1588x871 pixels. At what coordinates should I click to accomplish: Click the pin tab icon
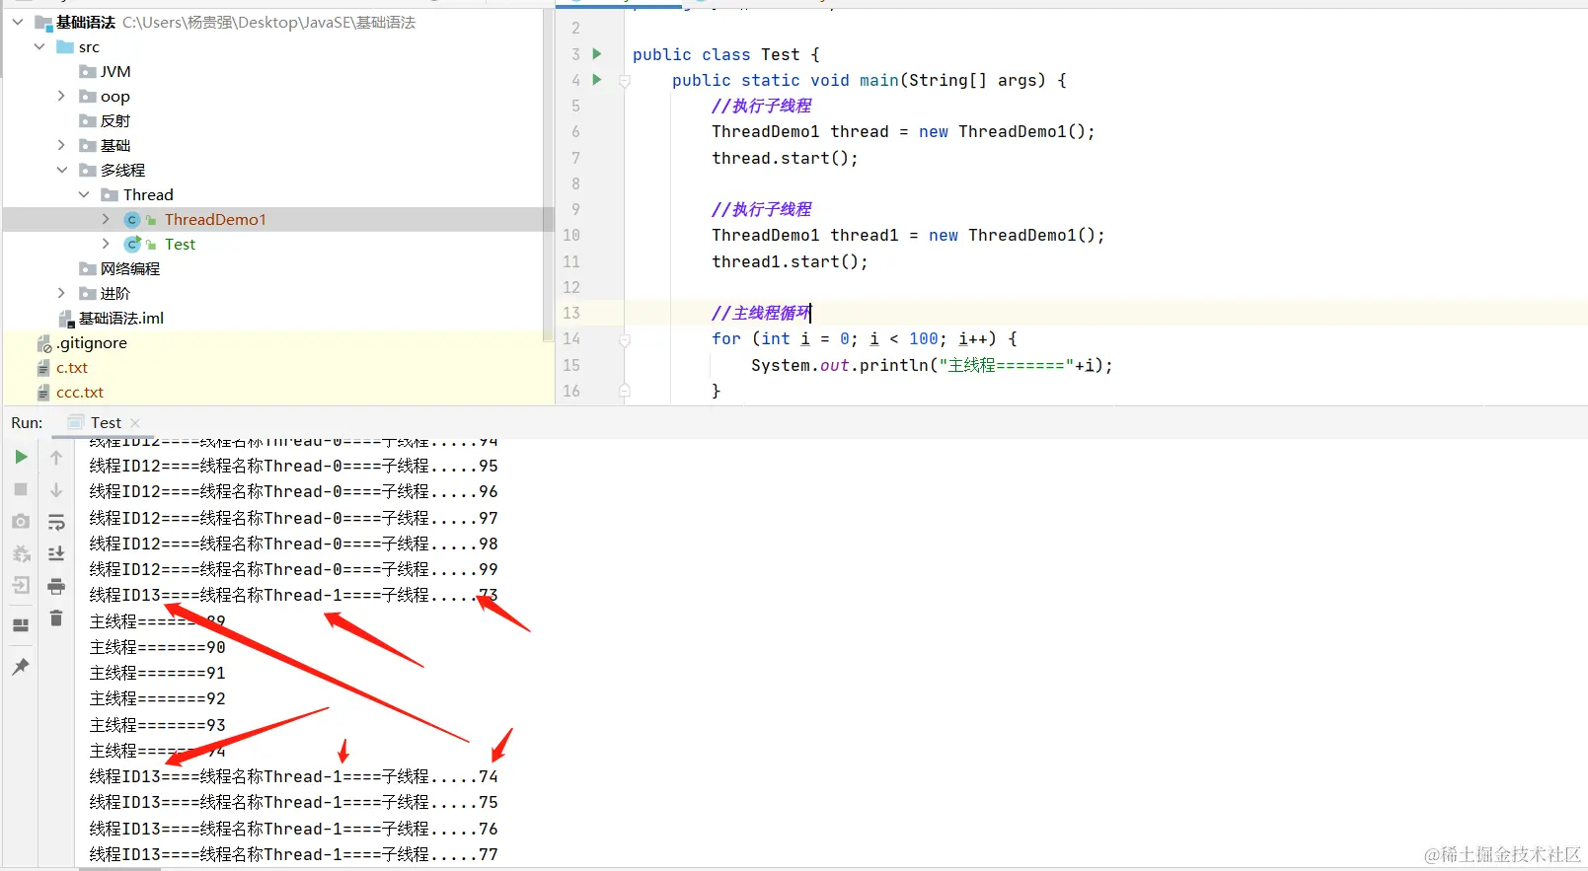point(21,667)
